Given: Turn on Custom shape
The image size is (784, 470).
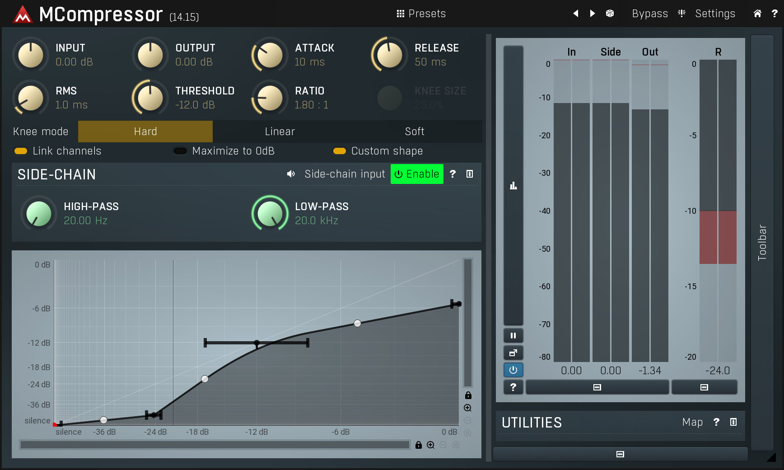Looking at the screenshot, I should pyautogui.click(x=340, y=151).
